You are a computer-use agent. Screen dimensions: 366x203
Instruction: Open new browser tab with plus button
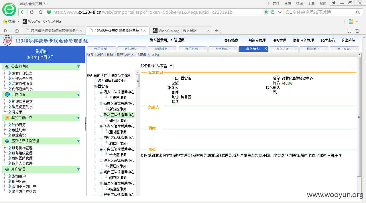(x=217, y=31)
